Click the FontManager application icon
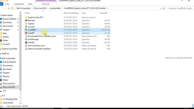Screen dimensions: 194x109 point(26,39)
